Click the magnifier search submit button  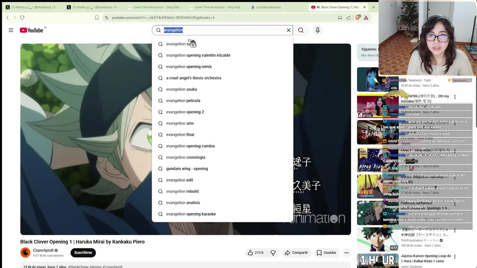(301, 30)
